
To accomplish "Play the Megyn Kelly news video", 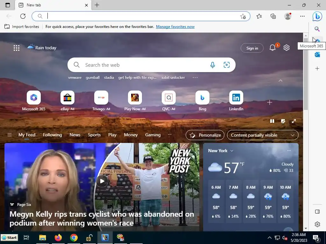I will tap(102, 181).
